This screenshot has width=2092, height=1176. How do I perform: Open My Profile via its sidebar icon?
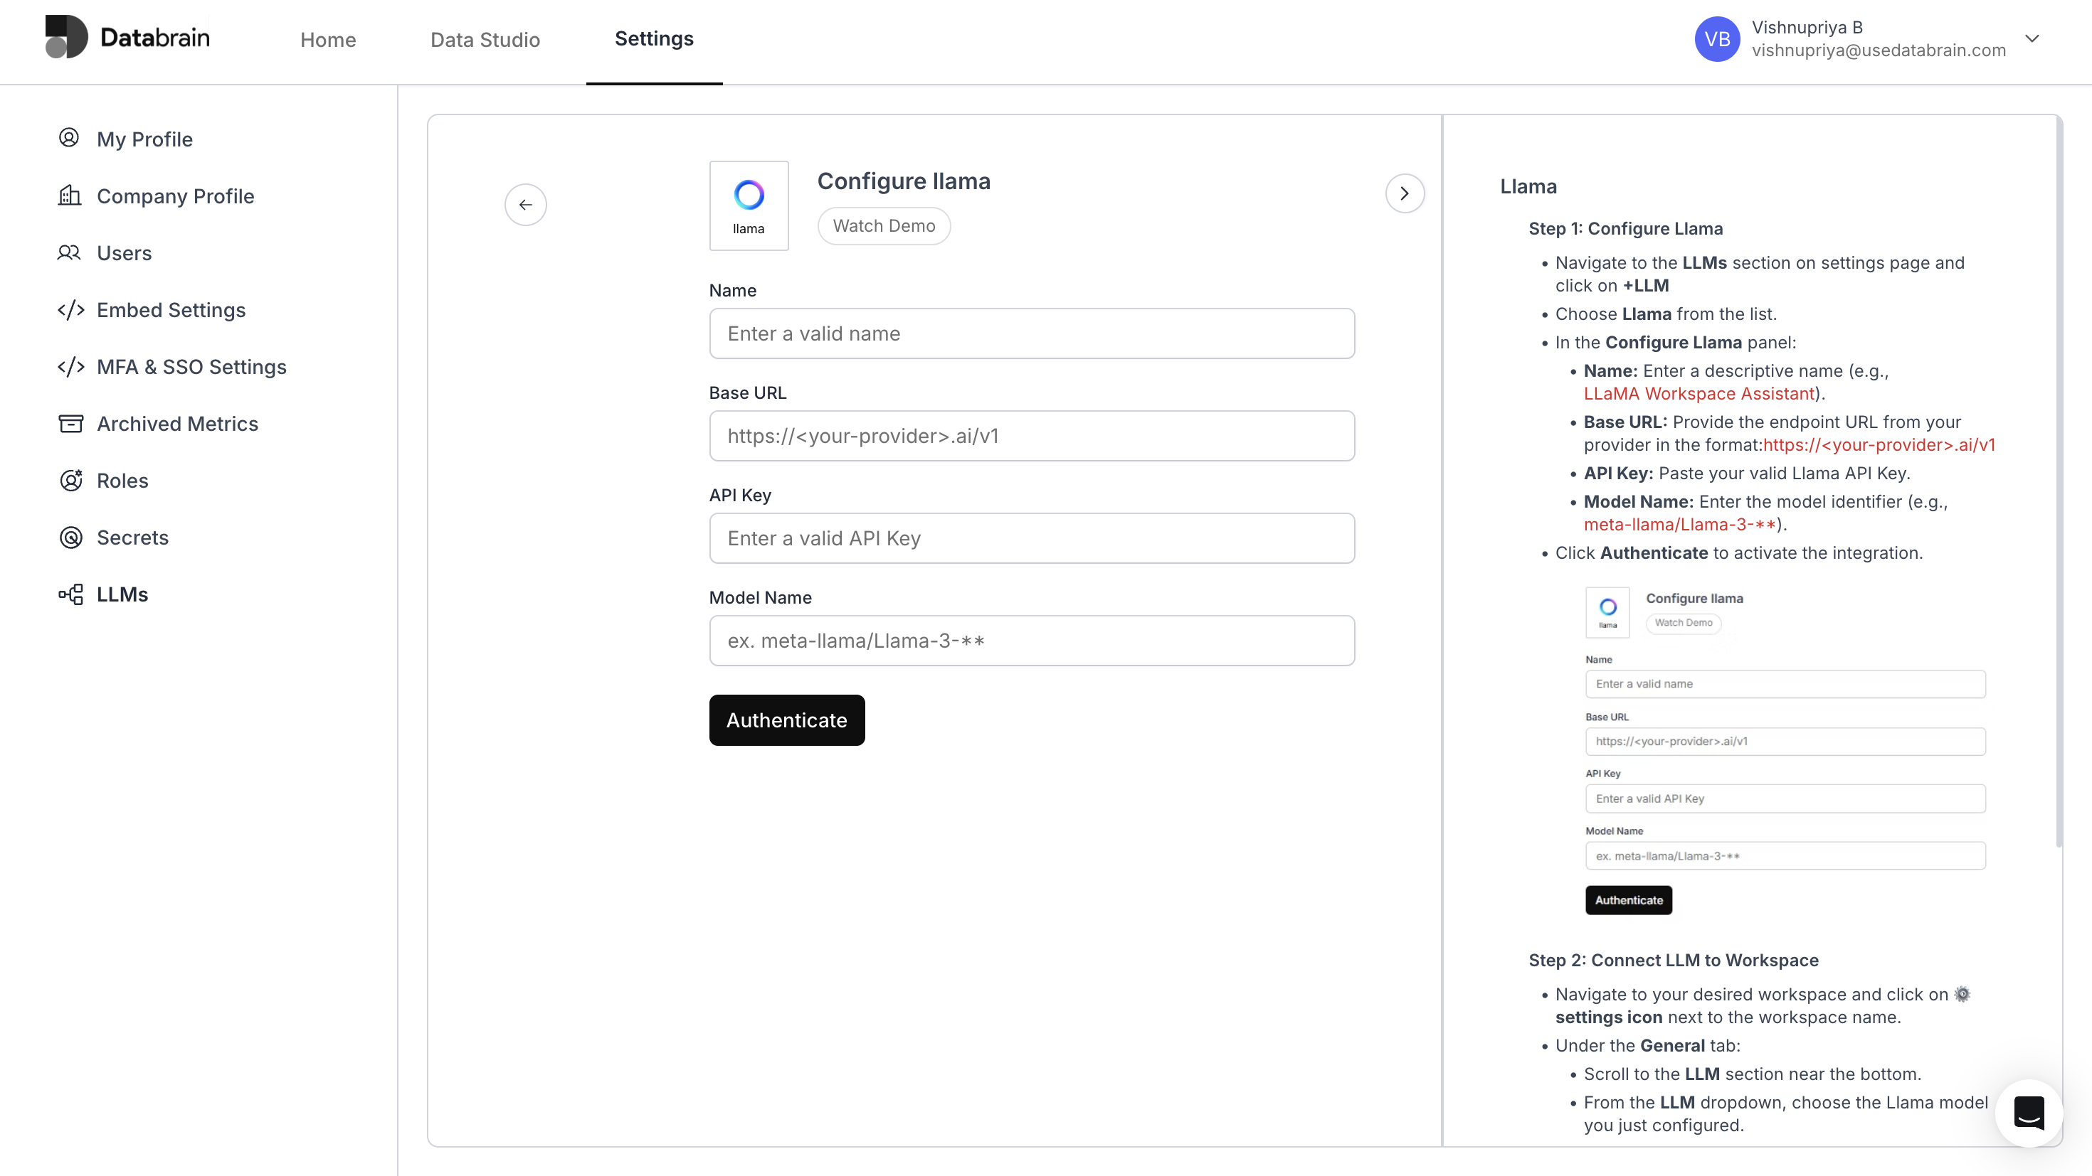click(69, 139)
